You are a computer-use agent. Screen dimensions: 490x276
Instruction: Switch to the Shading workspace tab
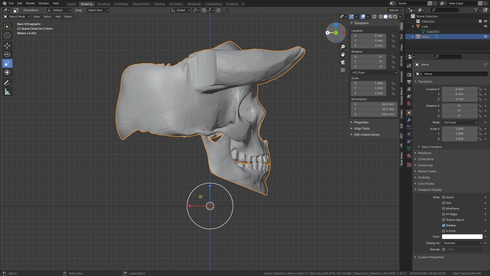159,4
